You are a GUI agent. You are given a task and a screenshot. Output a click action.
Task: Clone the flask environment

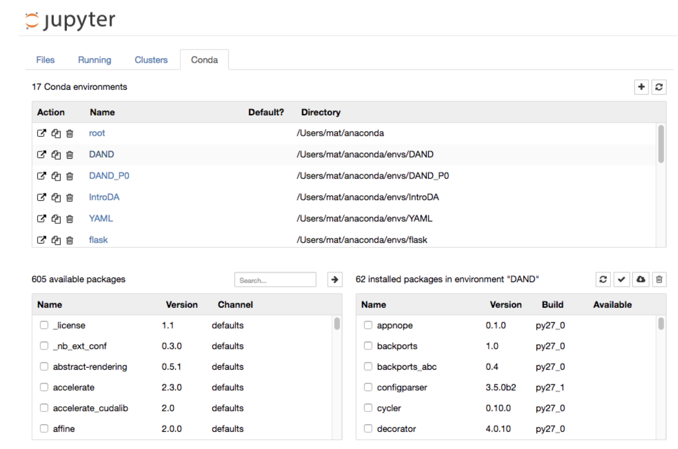56,240
